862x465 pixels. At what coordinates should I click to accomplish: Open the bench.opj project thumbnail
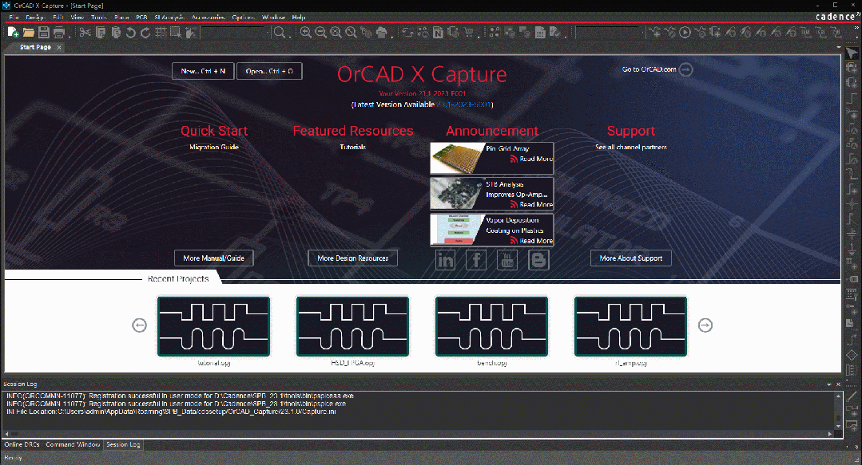[492, 327]
